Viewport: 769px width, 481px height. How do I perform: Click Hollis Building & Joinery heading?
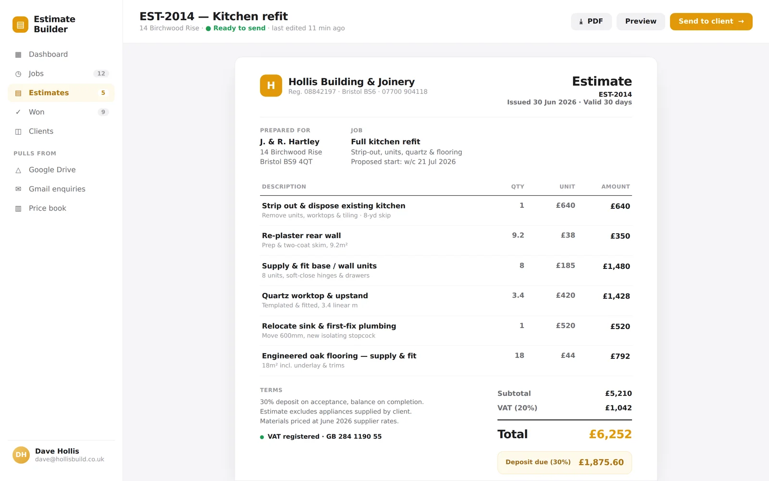pos(351,82)
